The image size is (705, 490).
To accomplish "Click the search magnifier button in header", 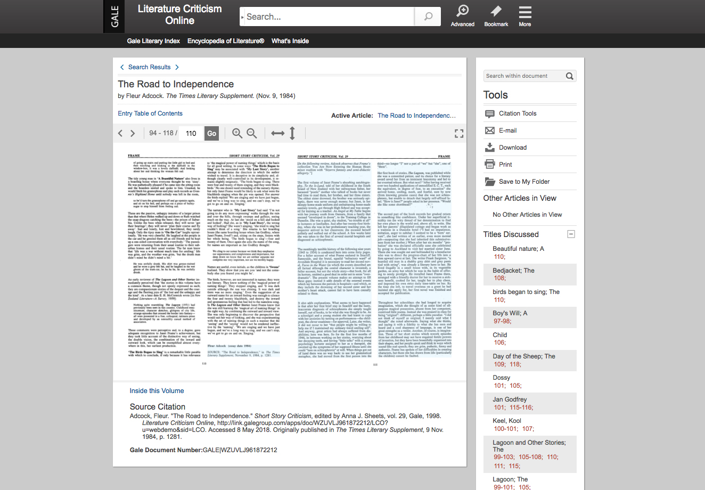I will tap(428, 17).
